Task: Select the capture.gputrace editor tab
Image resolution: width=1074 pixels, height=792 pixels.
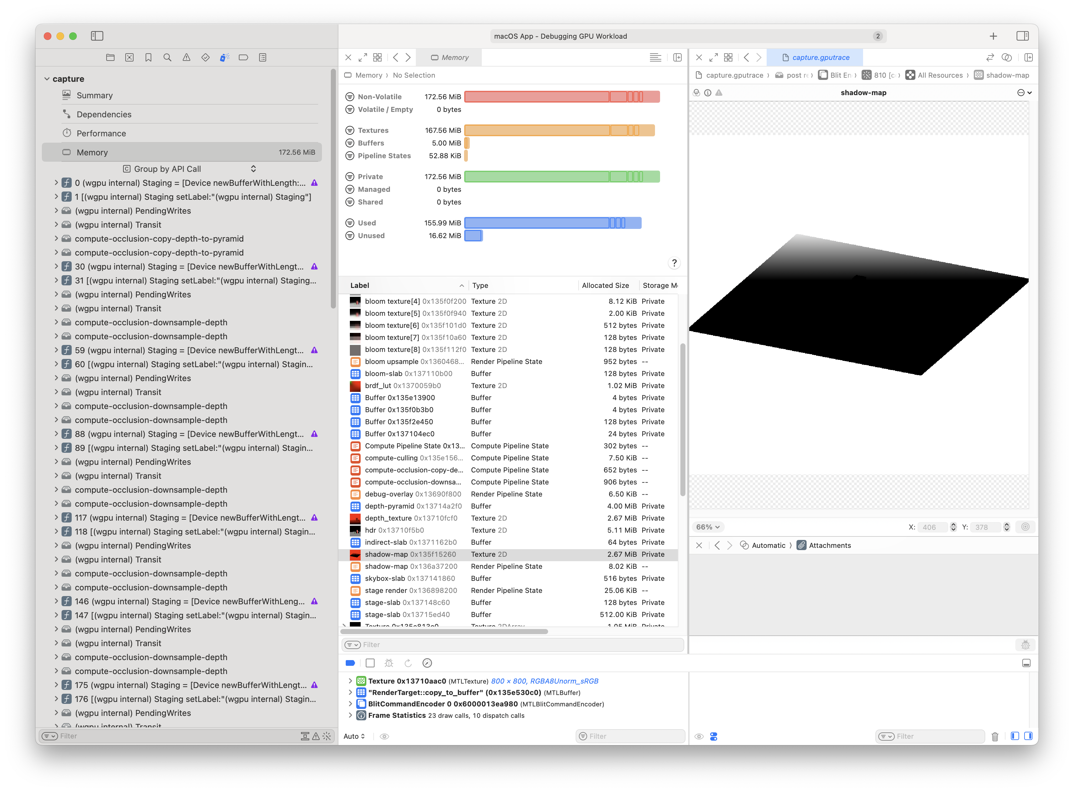Action: coord(815,57)
